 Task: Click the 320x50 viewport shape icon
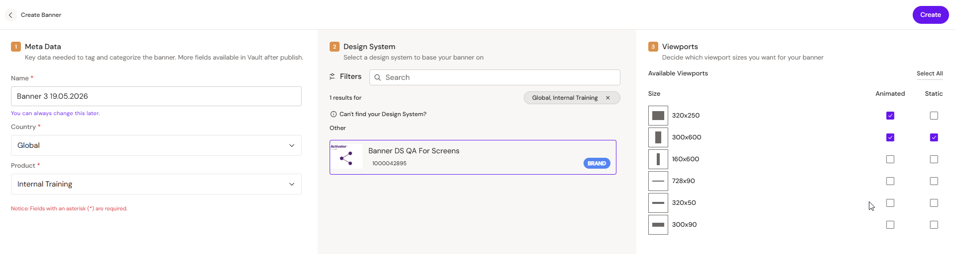658,203
